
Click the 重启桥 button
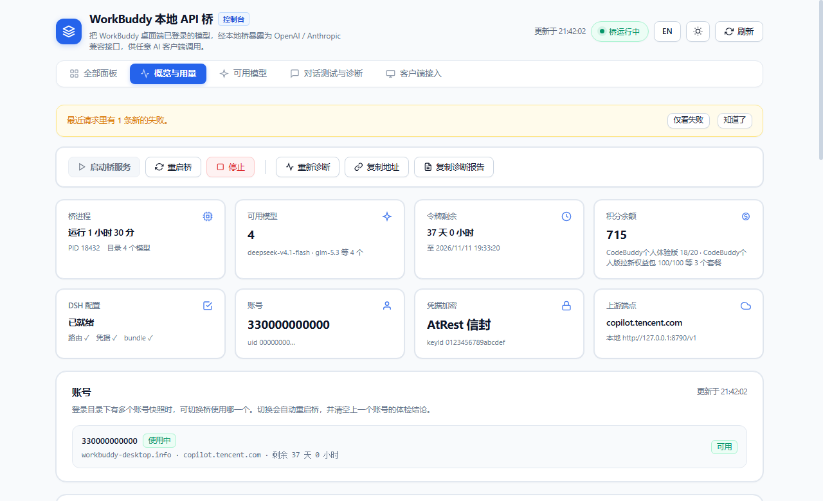[x=173, y=167]
